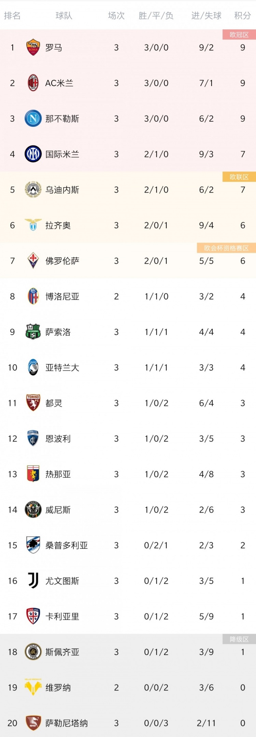The width and height of the screenshot is (256, 737).
Task: Click the Lazio eagle crest
Action: [x=33, y=225]
